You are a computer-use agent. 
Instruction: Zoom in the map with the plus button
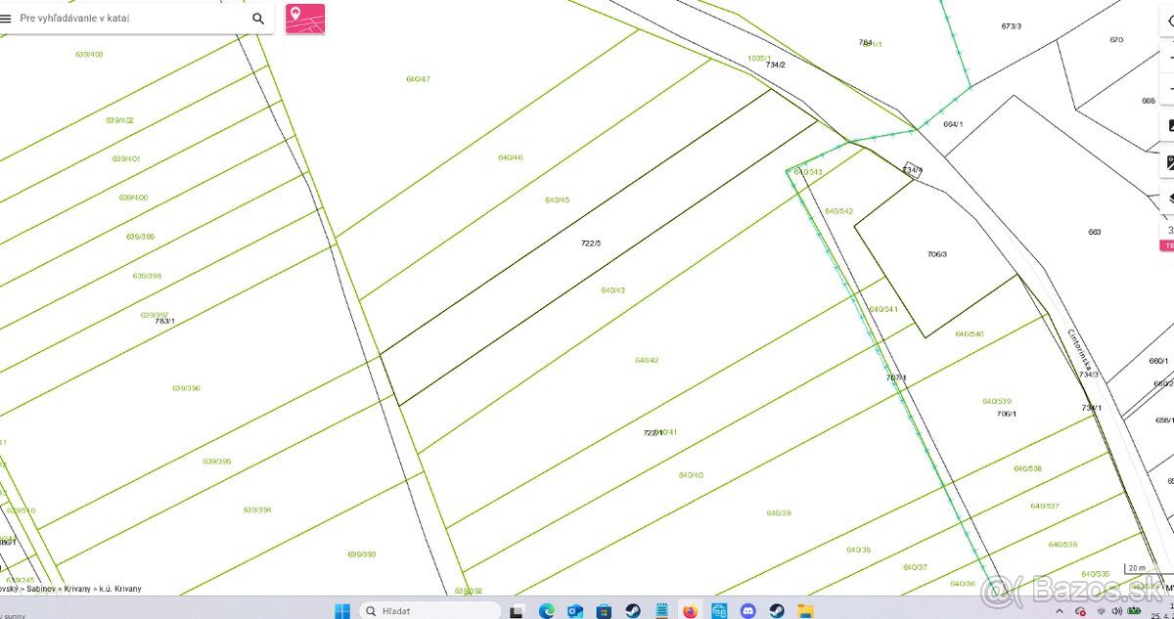[x=1169, y=57]
